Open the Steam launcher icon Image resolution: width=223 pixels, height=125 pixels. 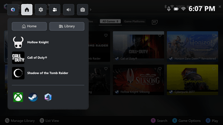33,97
